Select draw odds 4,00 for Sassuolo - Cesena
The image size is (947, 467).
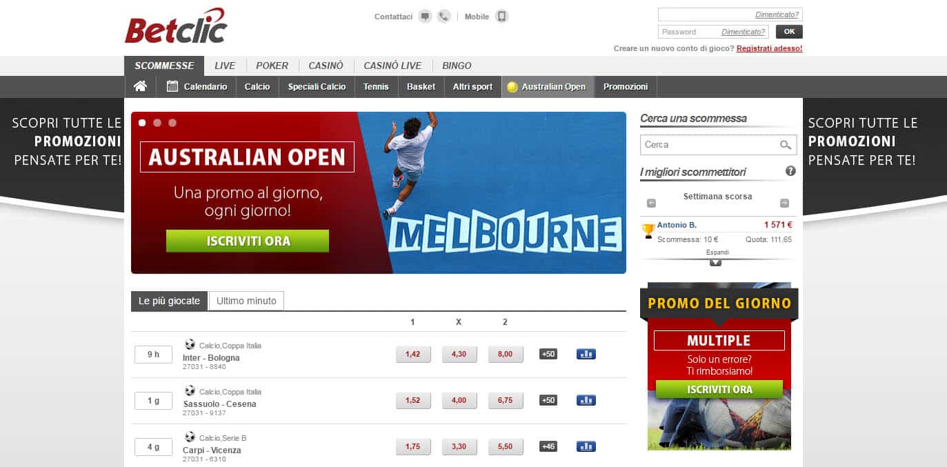(459, 401)
